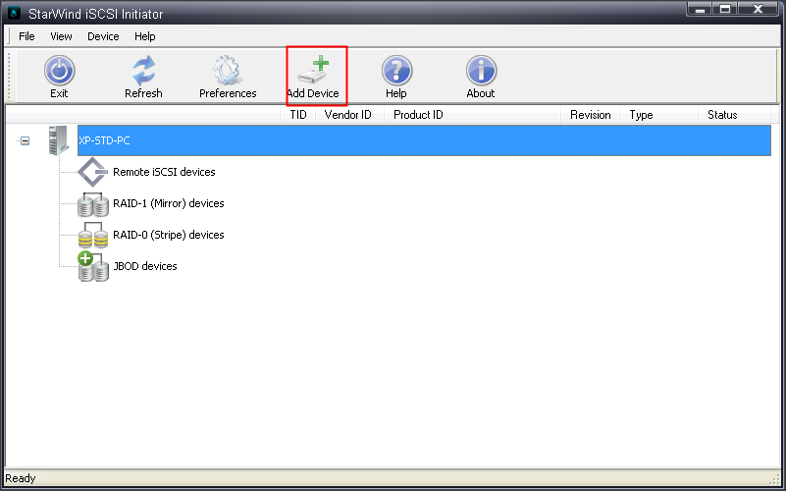Click the Exit power icon in toolbar

click(59, 71)
